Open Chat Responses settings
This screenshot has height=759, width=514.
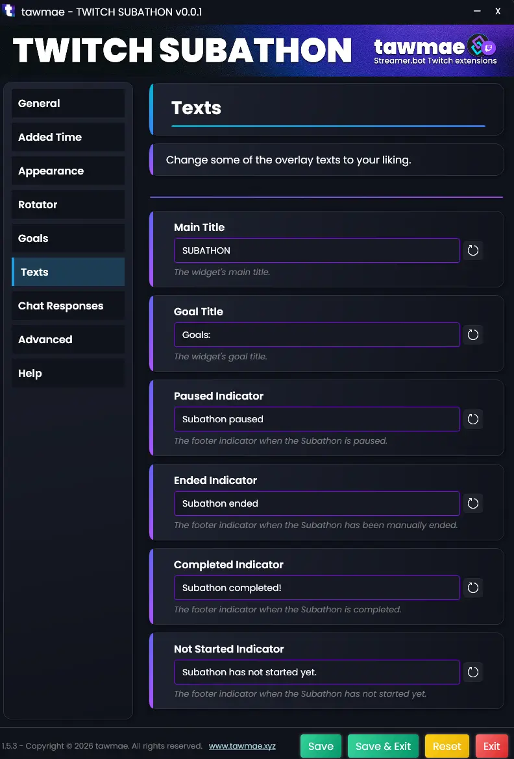[68, 306]
